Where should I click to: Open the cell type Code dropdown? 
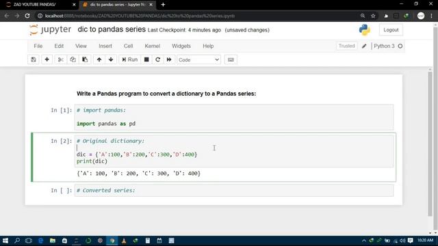point(198,59)
